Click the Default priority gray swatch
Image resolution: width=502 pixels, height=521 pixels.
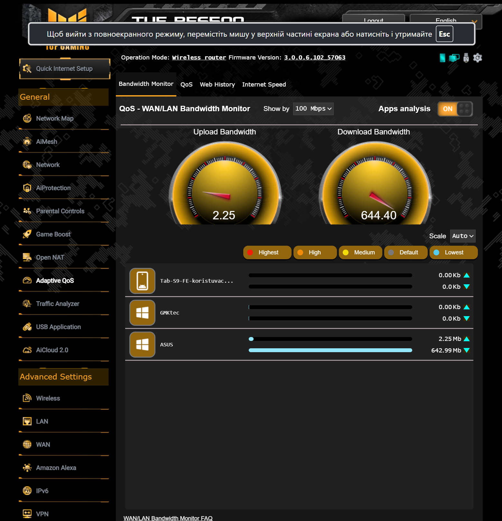(391, 252)
